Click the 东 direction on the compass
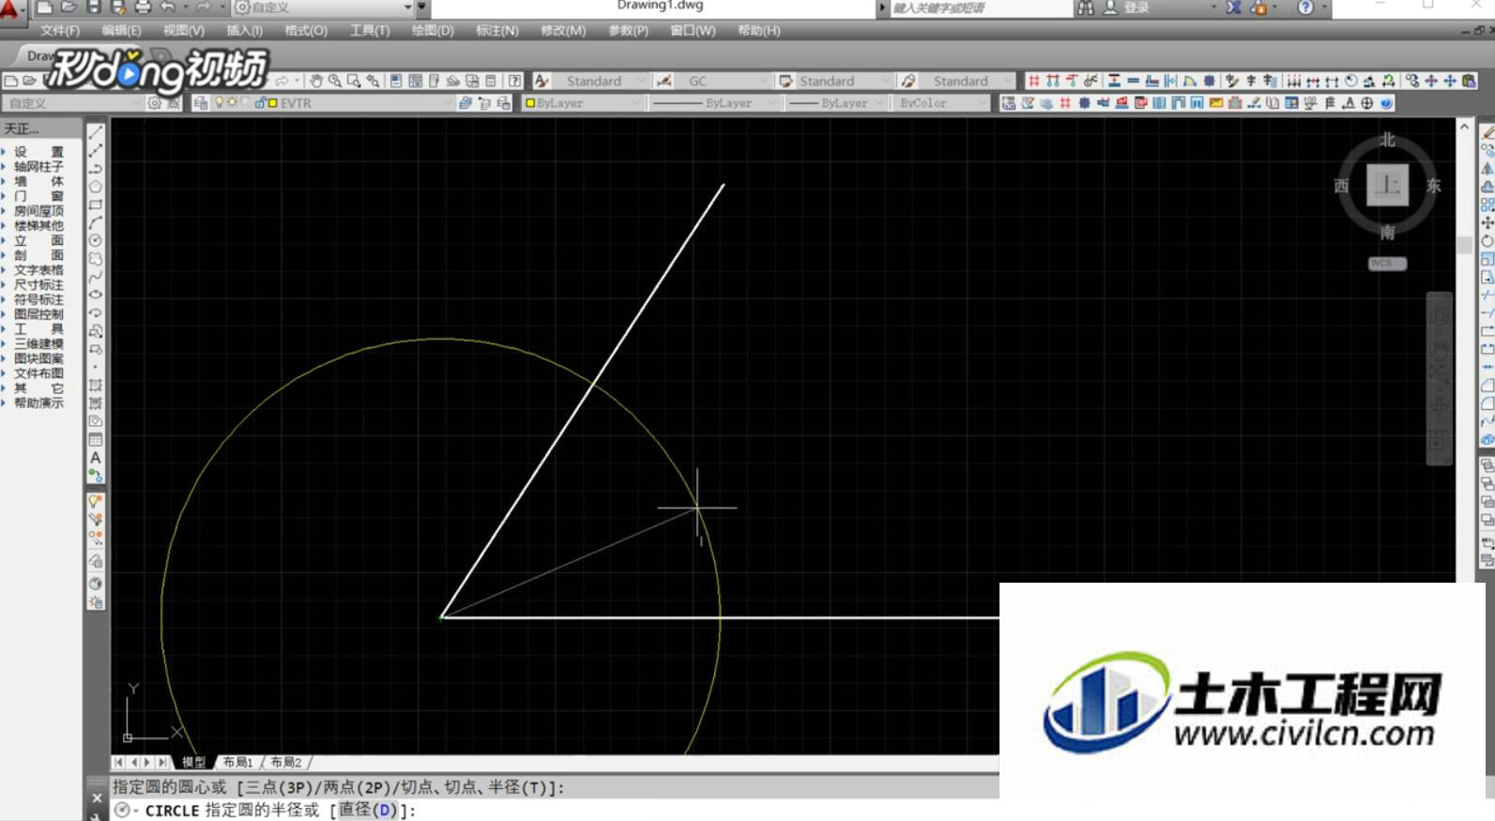The width and height of the screenshot is (1495, 821). pyautogui.click(x=1433, y=186)
